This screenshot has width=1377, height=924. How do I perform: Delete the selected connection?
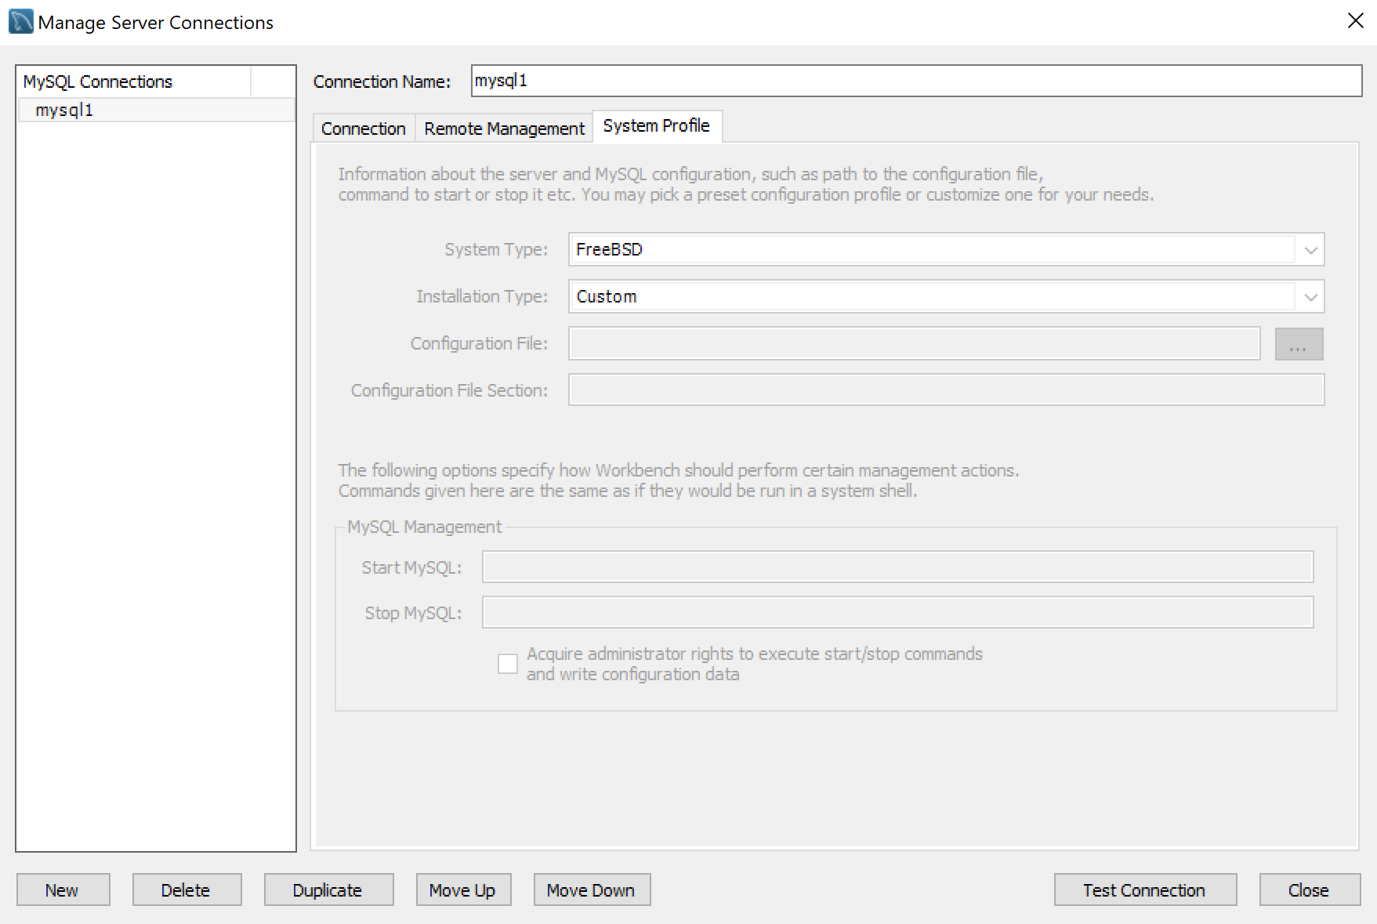click(187, 890)
